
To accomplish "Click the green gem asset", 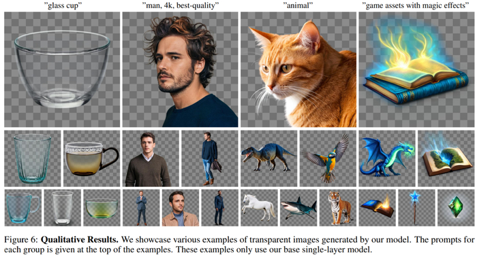I will (x=456, y=208).
